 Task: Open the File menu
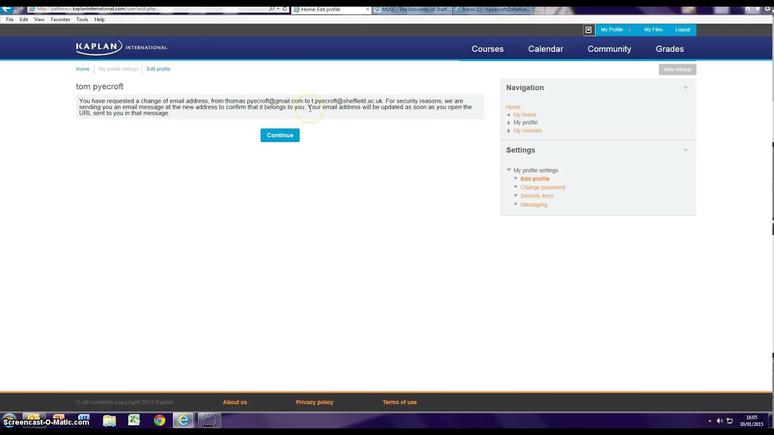tap(10, 19)
